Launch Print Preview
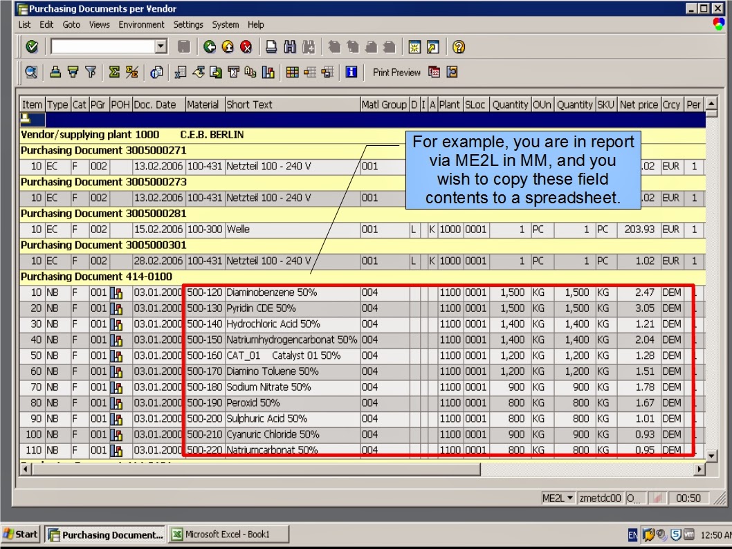This screenshot has height=549, width=732. 396,72
